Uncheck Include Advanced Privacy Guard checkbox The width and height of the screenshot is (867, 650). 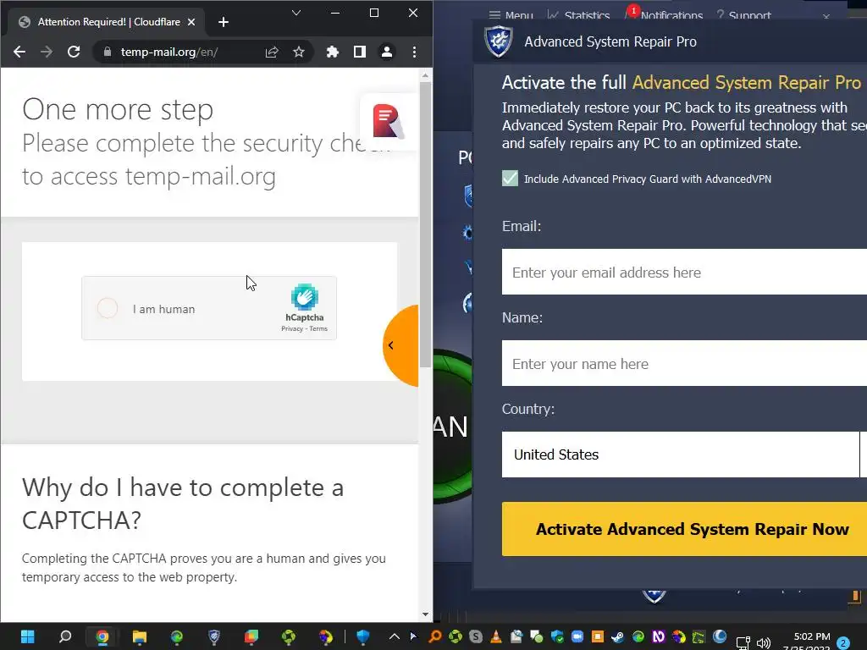pos(510,178)
